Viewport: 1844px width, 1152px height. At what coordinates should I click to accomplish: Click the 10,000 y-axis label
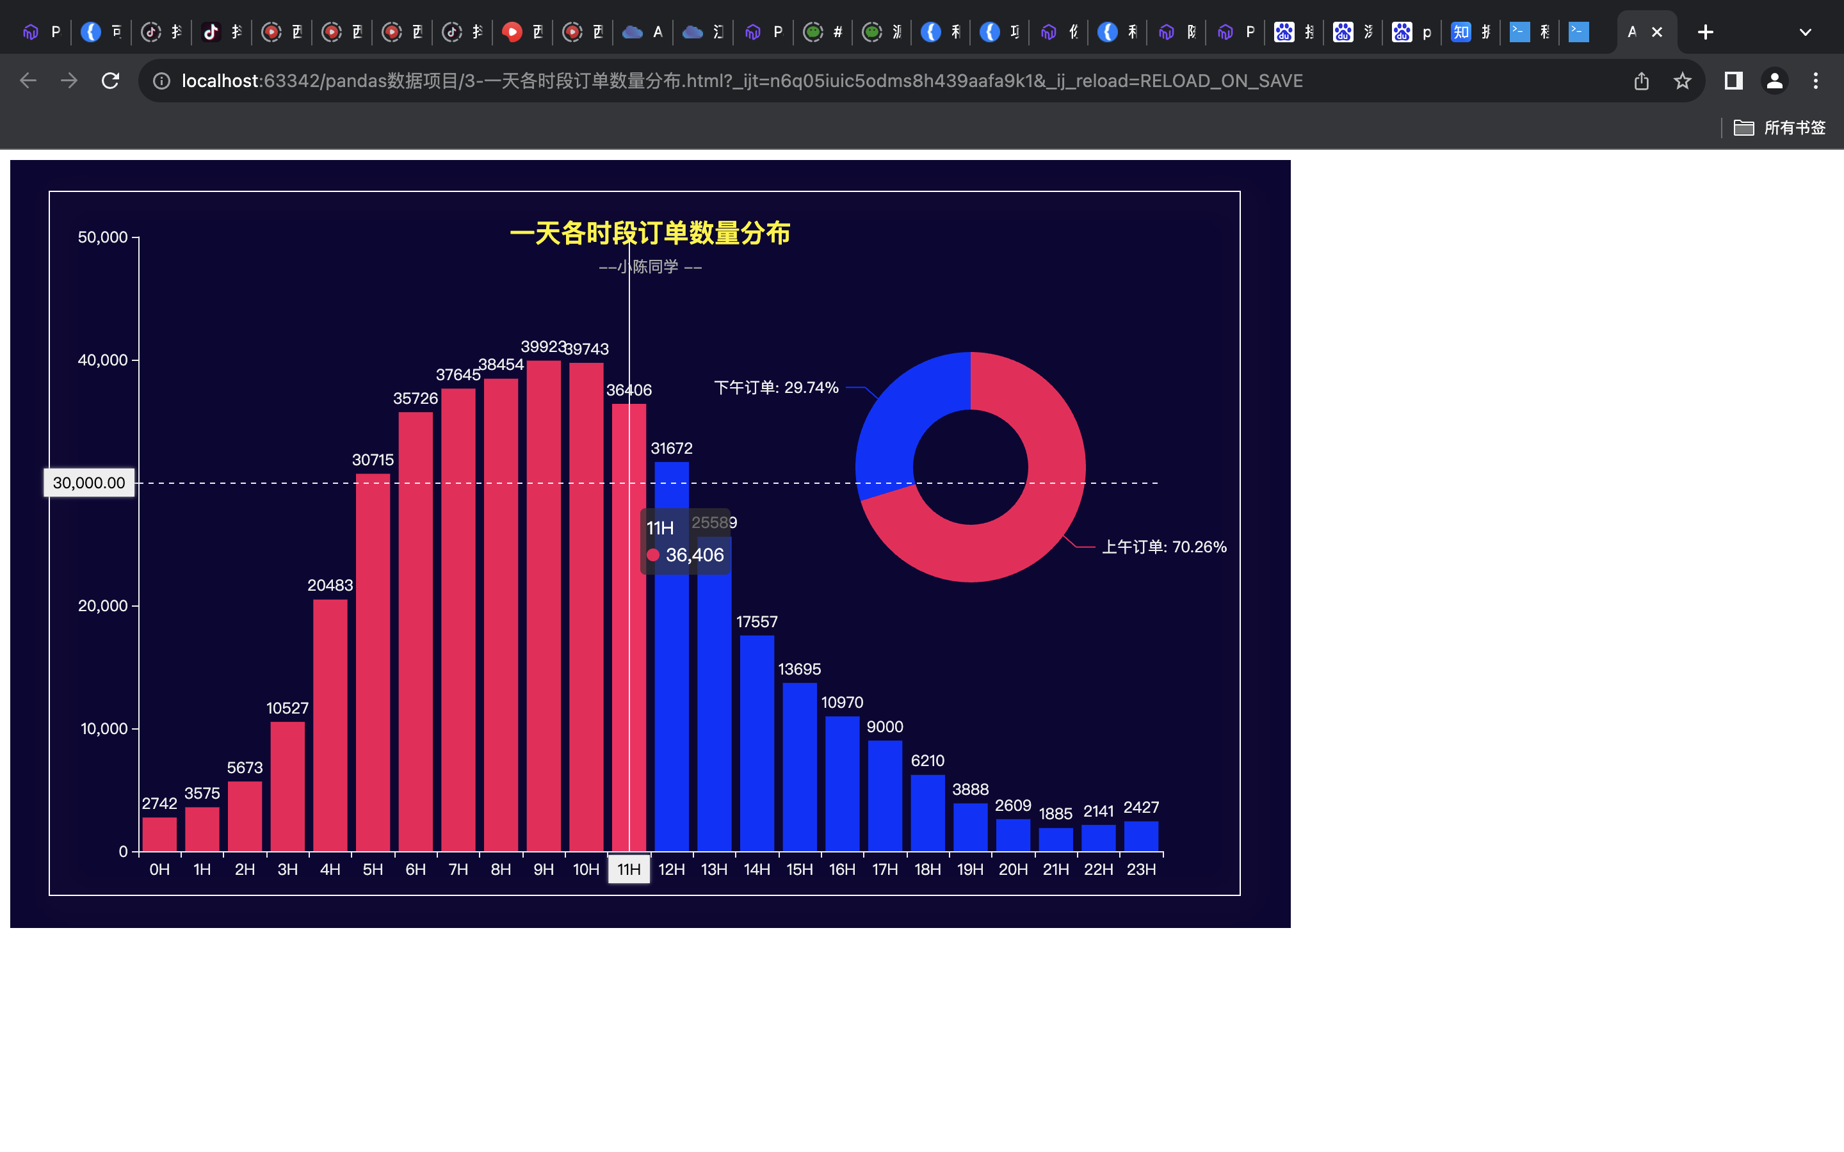[104, 728]
